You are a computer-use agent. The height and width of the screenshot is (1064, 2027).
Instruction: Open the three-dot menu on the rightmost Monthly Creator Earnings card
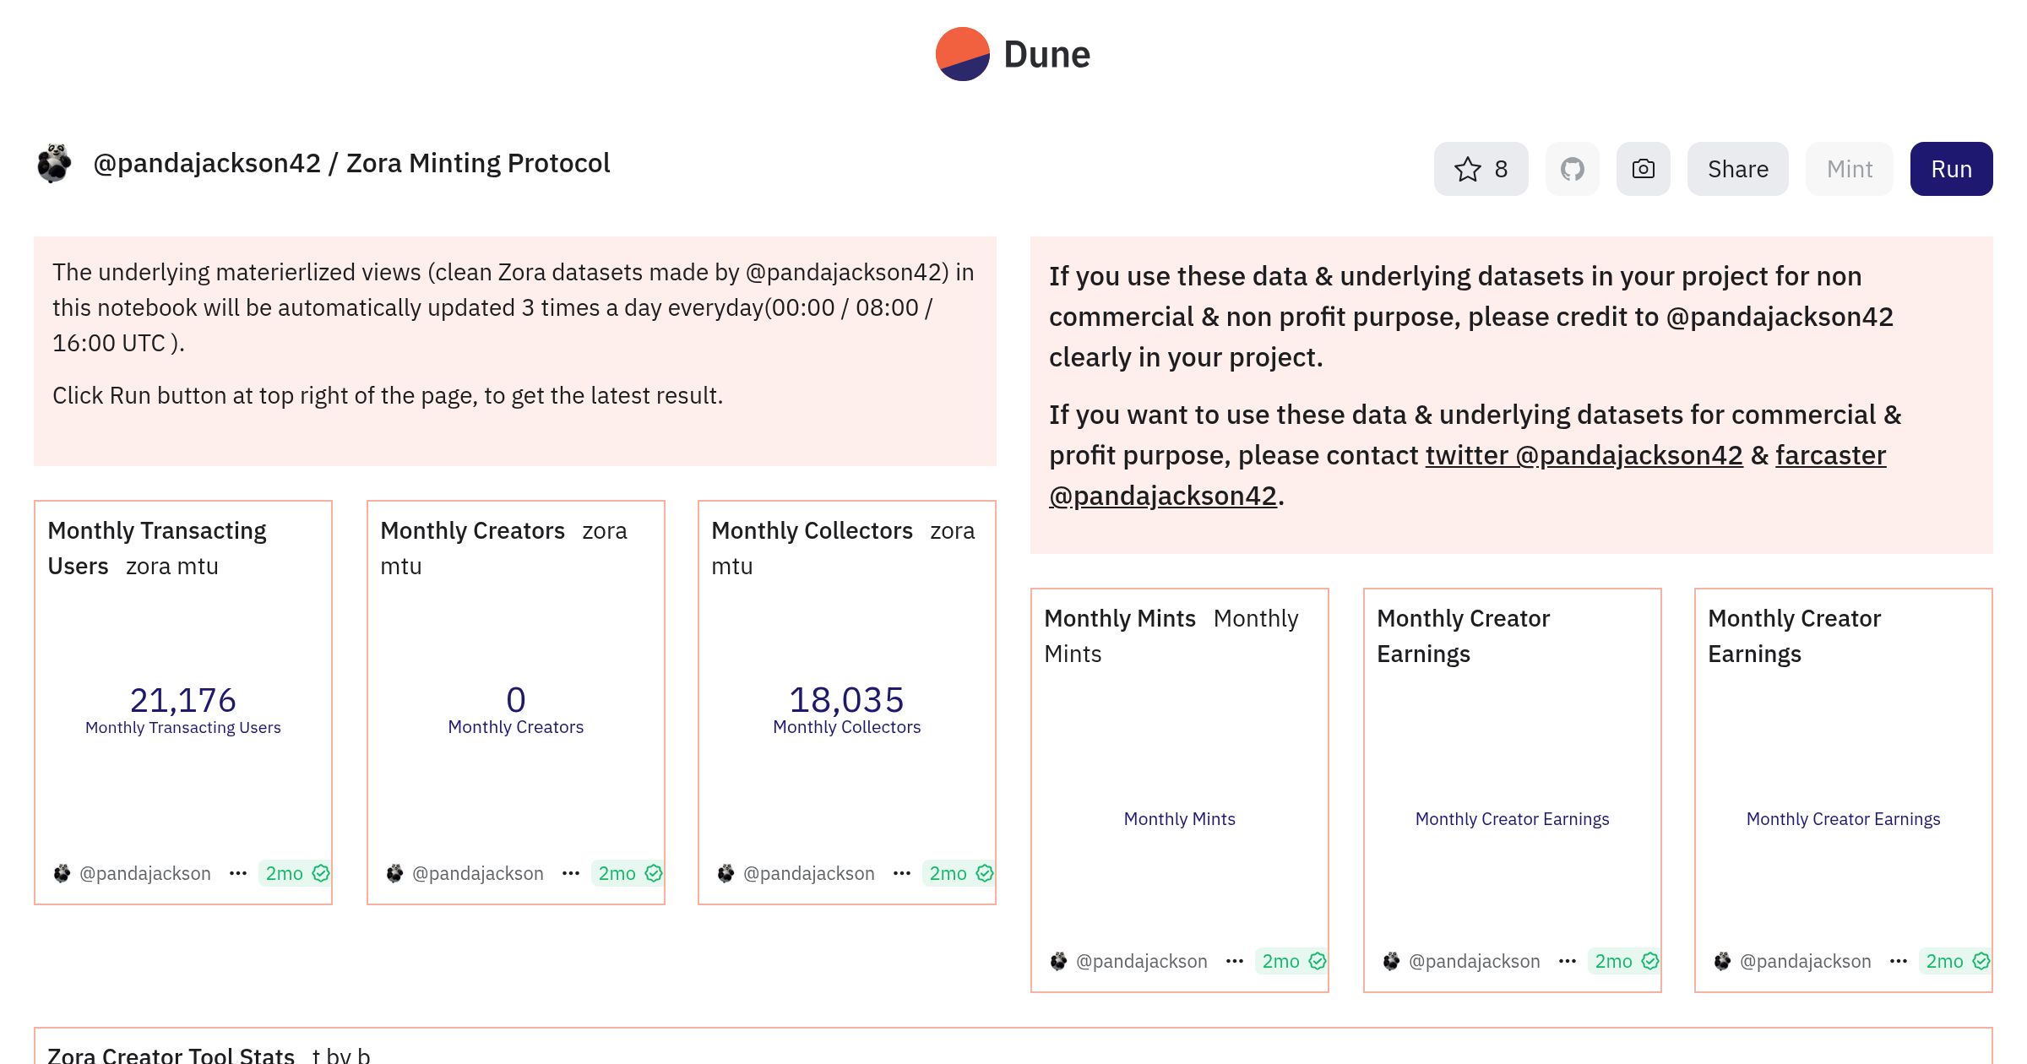(x=1899, y=961)
